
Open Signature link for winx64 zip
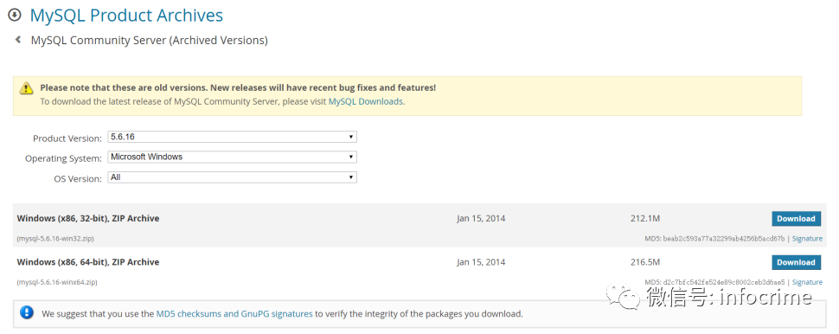click(x=807, y=282)
